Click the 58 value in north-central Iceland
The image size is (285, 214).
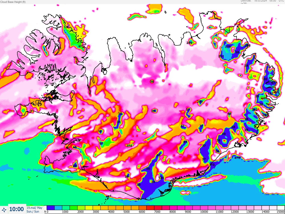(152, 82)
